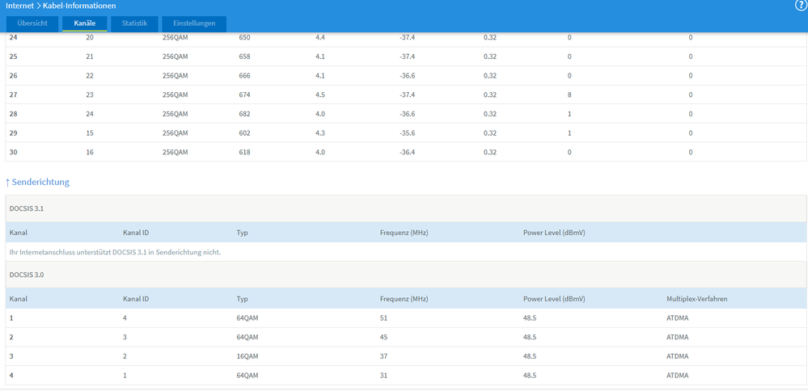Viewport: 808px width, 391px height.
Task: Click the Multiplex-Verfahren column header
Action: 696,299
